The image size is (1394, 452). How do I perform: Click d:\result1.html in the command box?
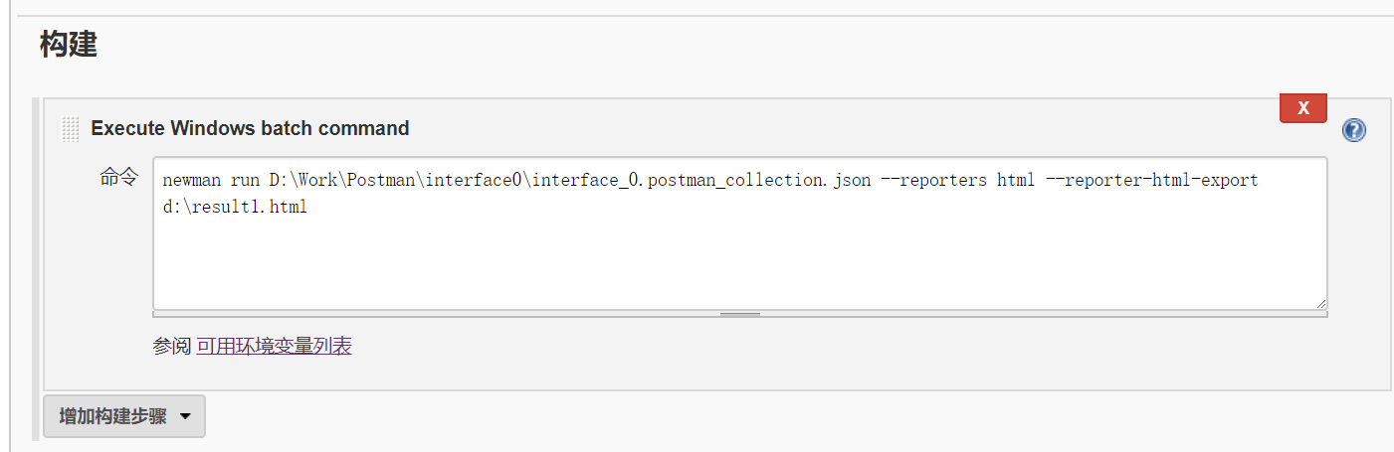[235, 208]
